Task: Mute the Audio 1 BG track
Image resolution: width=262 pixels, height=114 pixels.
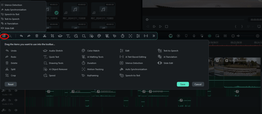Action: 16,91
